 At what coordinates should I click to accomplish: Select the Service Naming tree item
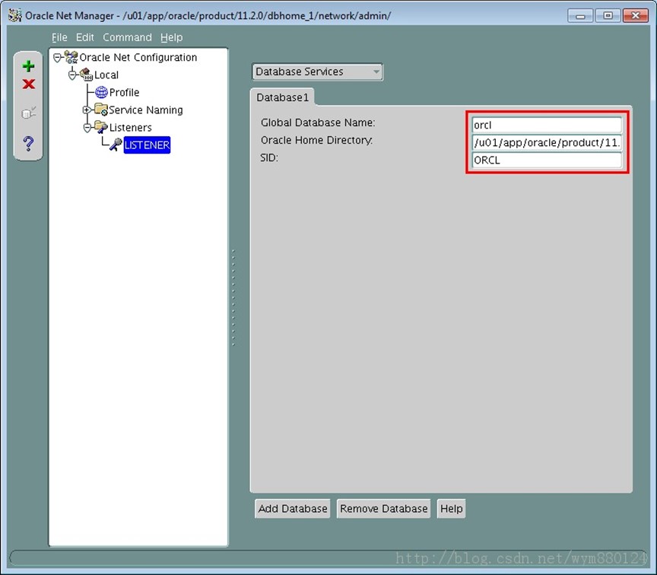click(x=146, y=110)
